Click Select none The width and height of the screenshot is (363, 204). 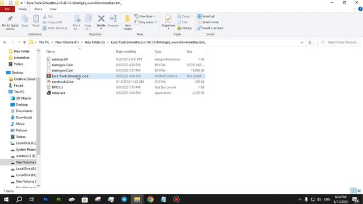(208, 22)
